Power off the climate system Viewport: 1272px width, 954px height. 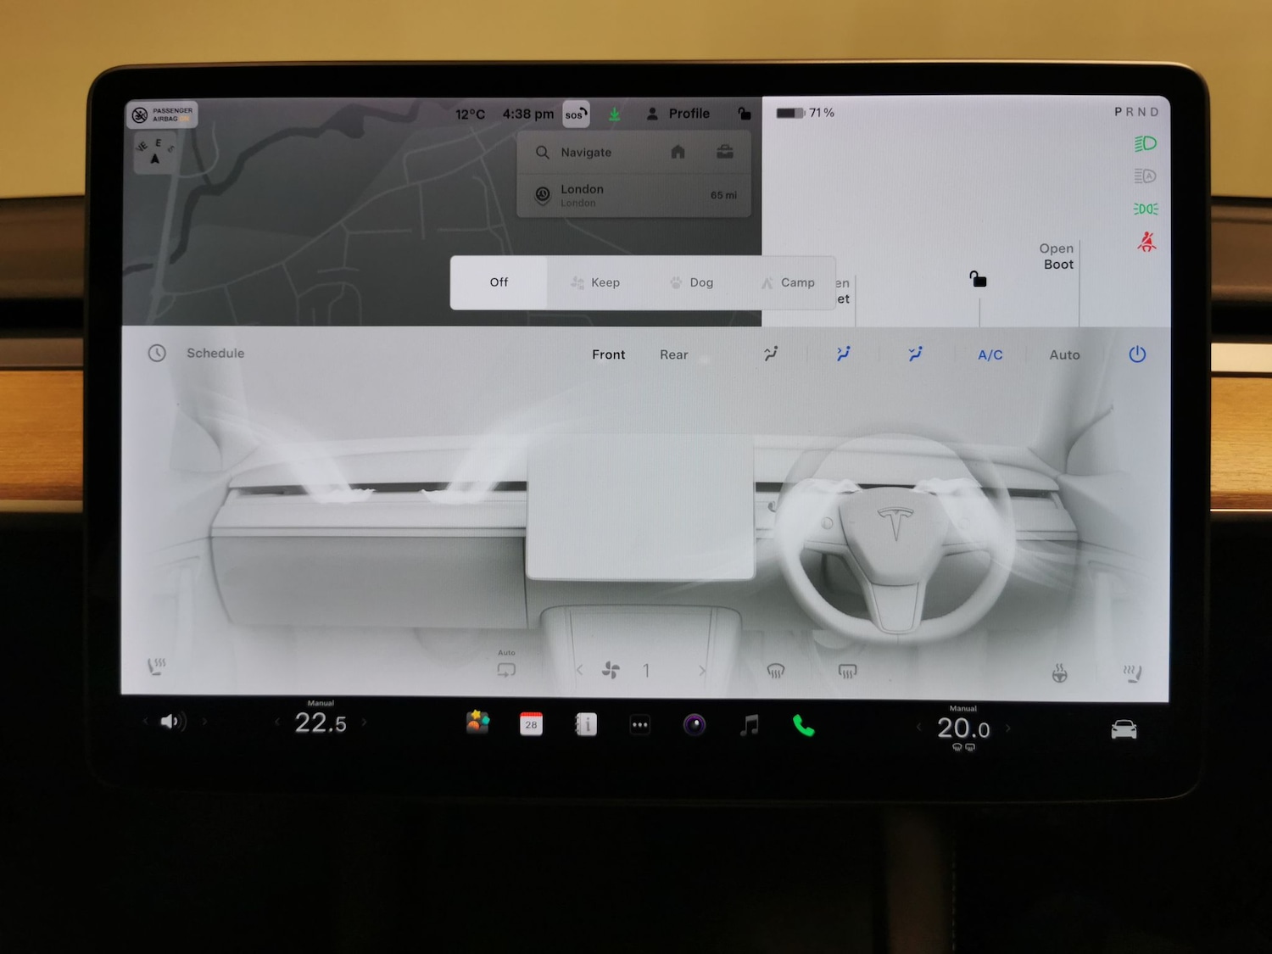1136,354
